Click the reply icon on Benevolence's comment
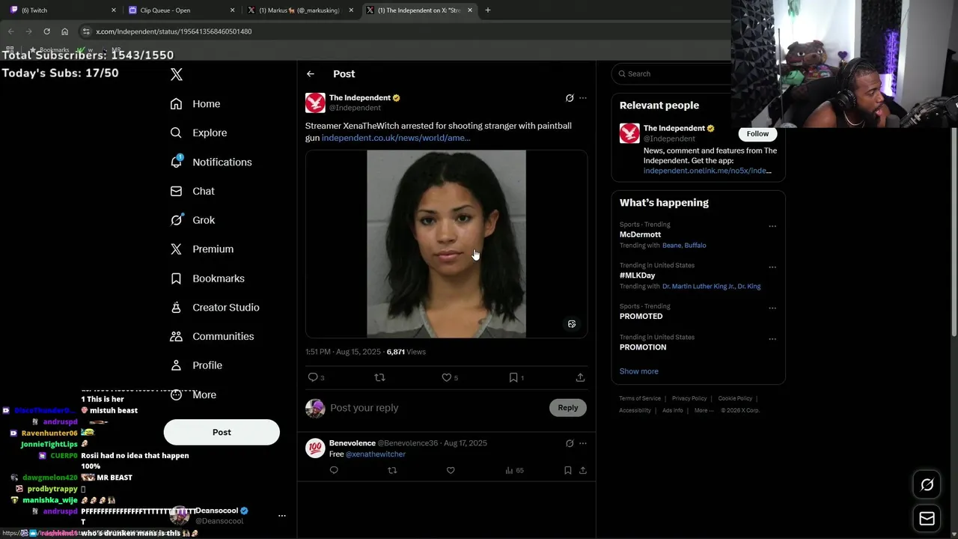958x539 pixels. tap(334, 470)
